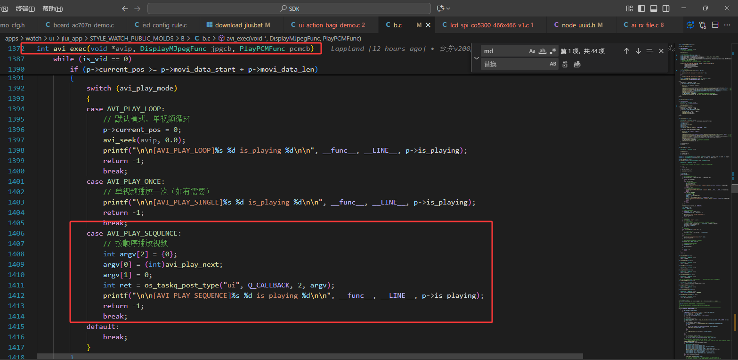
Task: Open the 终端(T) menu
Action: (x=25, y=8)
